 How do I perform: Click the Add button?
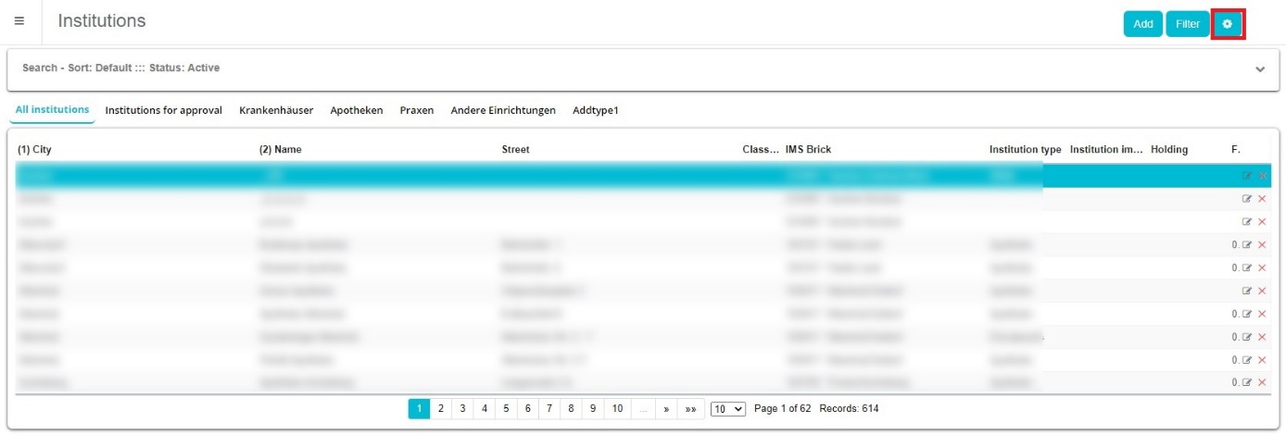click(x=1143, y=24)
